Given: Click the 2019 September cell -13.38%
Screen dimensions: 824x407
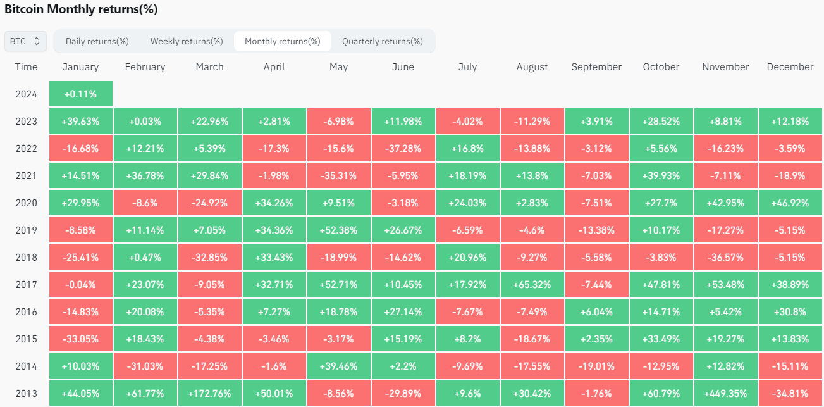Looking at the screenshot, I should tap(596, 230).
